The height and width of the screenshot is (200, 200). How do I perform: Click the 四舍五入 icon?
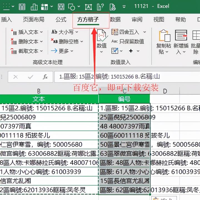coord(115,32)
